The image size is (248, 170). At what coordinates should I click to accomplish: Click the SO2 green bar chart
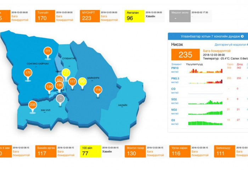pyautogui.click(x=205, y=102)
